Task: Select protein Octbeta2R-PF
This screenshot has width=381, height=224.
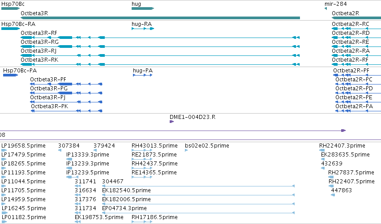Action: pyautogui.click(x=351, y=71)
